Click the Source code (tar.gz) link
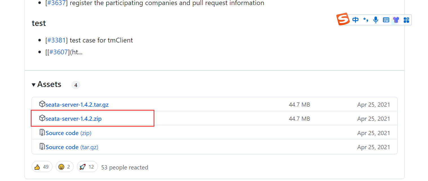The height and width of the screenshot is (181, 428). coord(72,147)
